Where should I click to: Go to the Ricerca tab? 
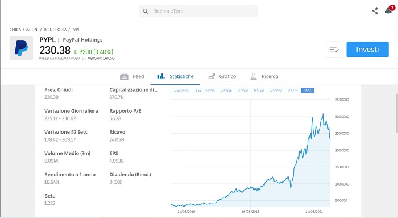click(x=264, y=76)
